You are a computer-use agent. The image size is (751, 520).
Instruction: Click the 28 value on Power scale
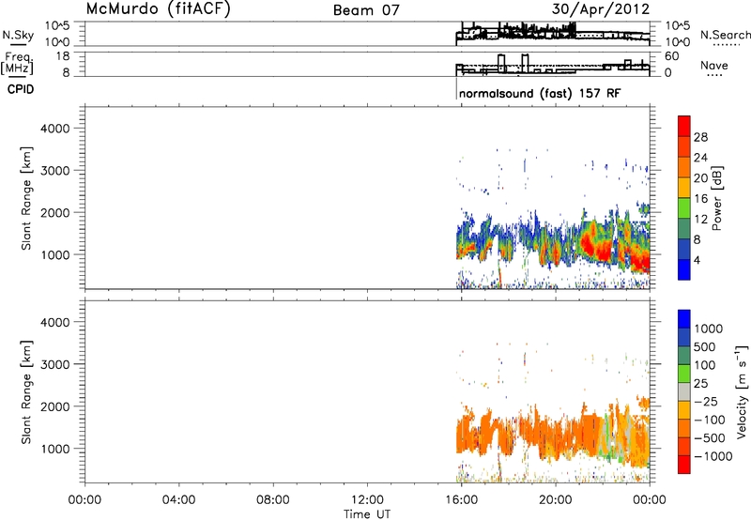point(700,137)
